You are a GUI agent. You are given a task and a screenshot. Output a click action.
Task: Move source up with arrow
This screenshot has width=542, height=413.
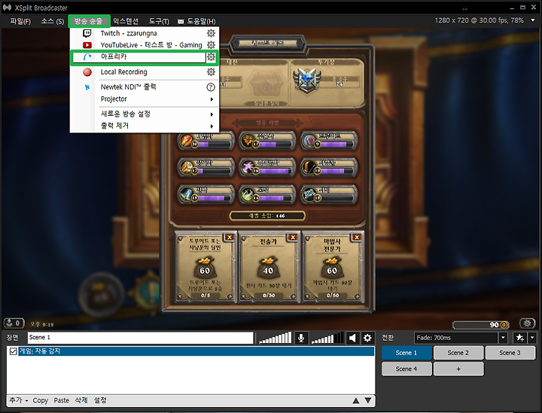click(x=356, y=400)
